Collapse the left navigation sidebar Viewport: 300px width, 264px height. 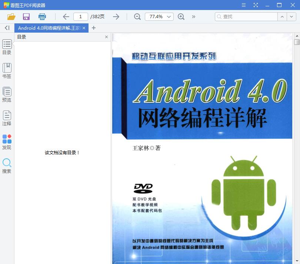[x=6, y=28]
